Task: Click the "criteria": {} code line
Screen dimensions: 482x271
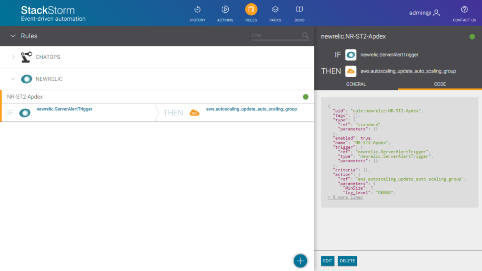Action: pyautogui.click(x=352, y=170)
